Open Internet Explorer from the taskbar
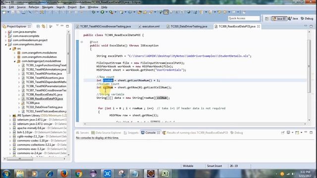The height and width of the screenshot is (178, 317). (50, 174)
